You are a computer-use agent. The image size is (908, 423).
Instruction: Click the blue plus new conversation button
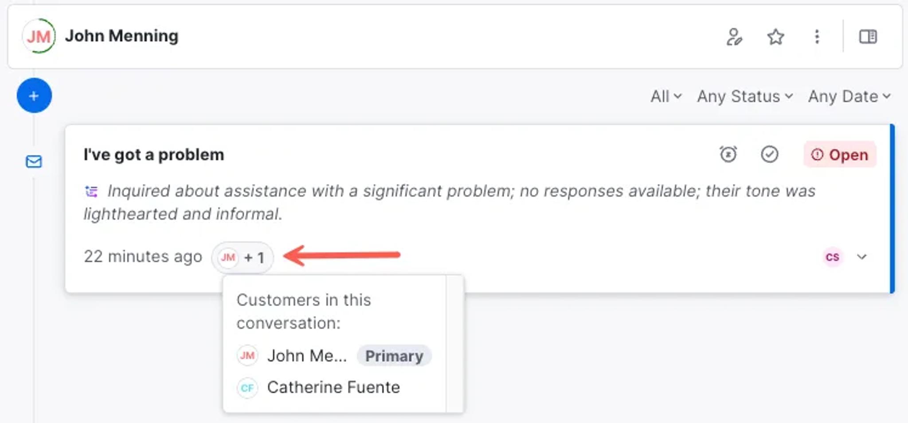pos(34,96)
